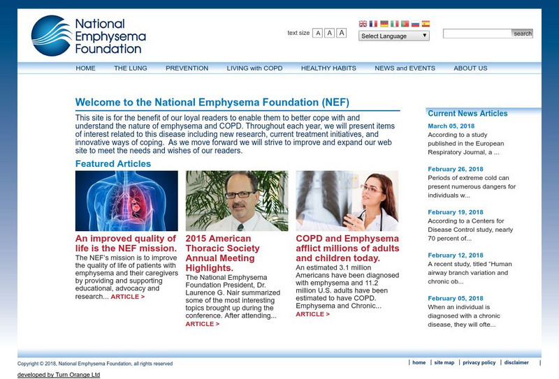Image resolution: width=559 pixels, height=379 pixels.
Task: Open NEWS and EVENTS menu
Action: 405,68
